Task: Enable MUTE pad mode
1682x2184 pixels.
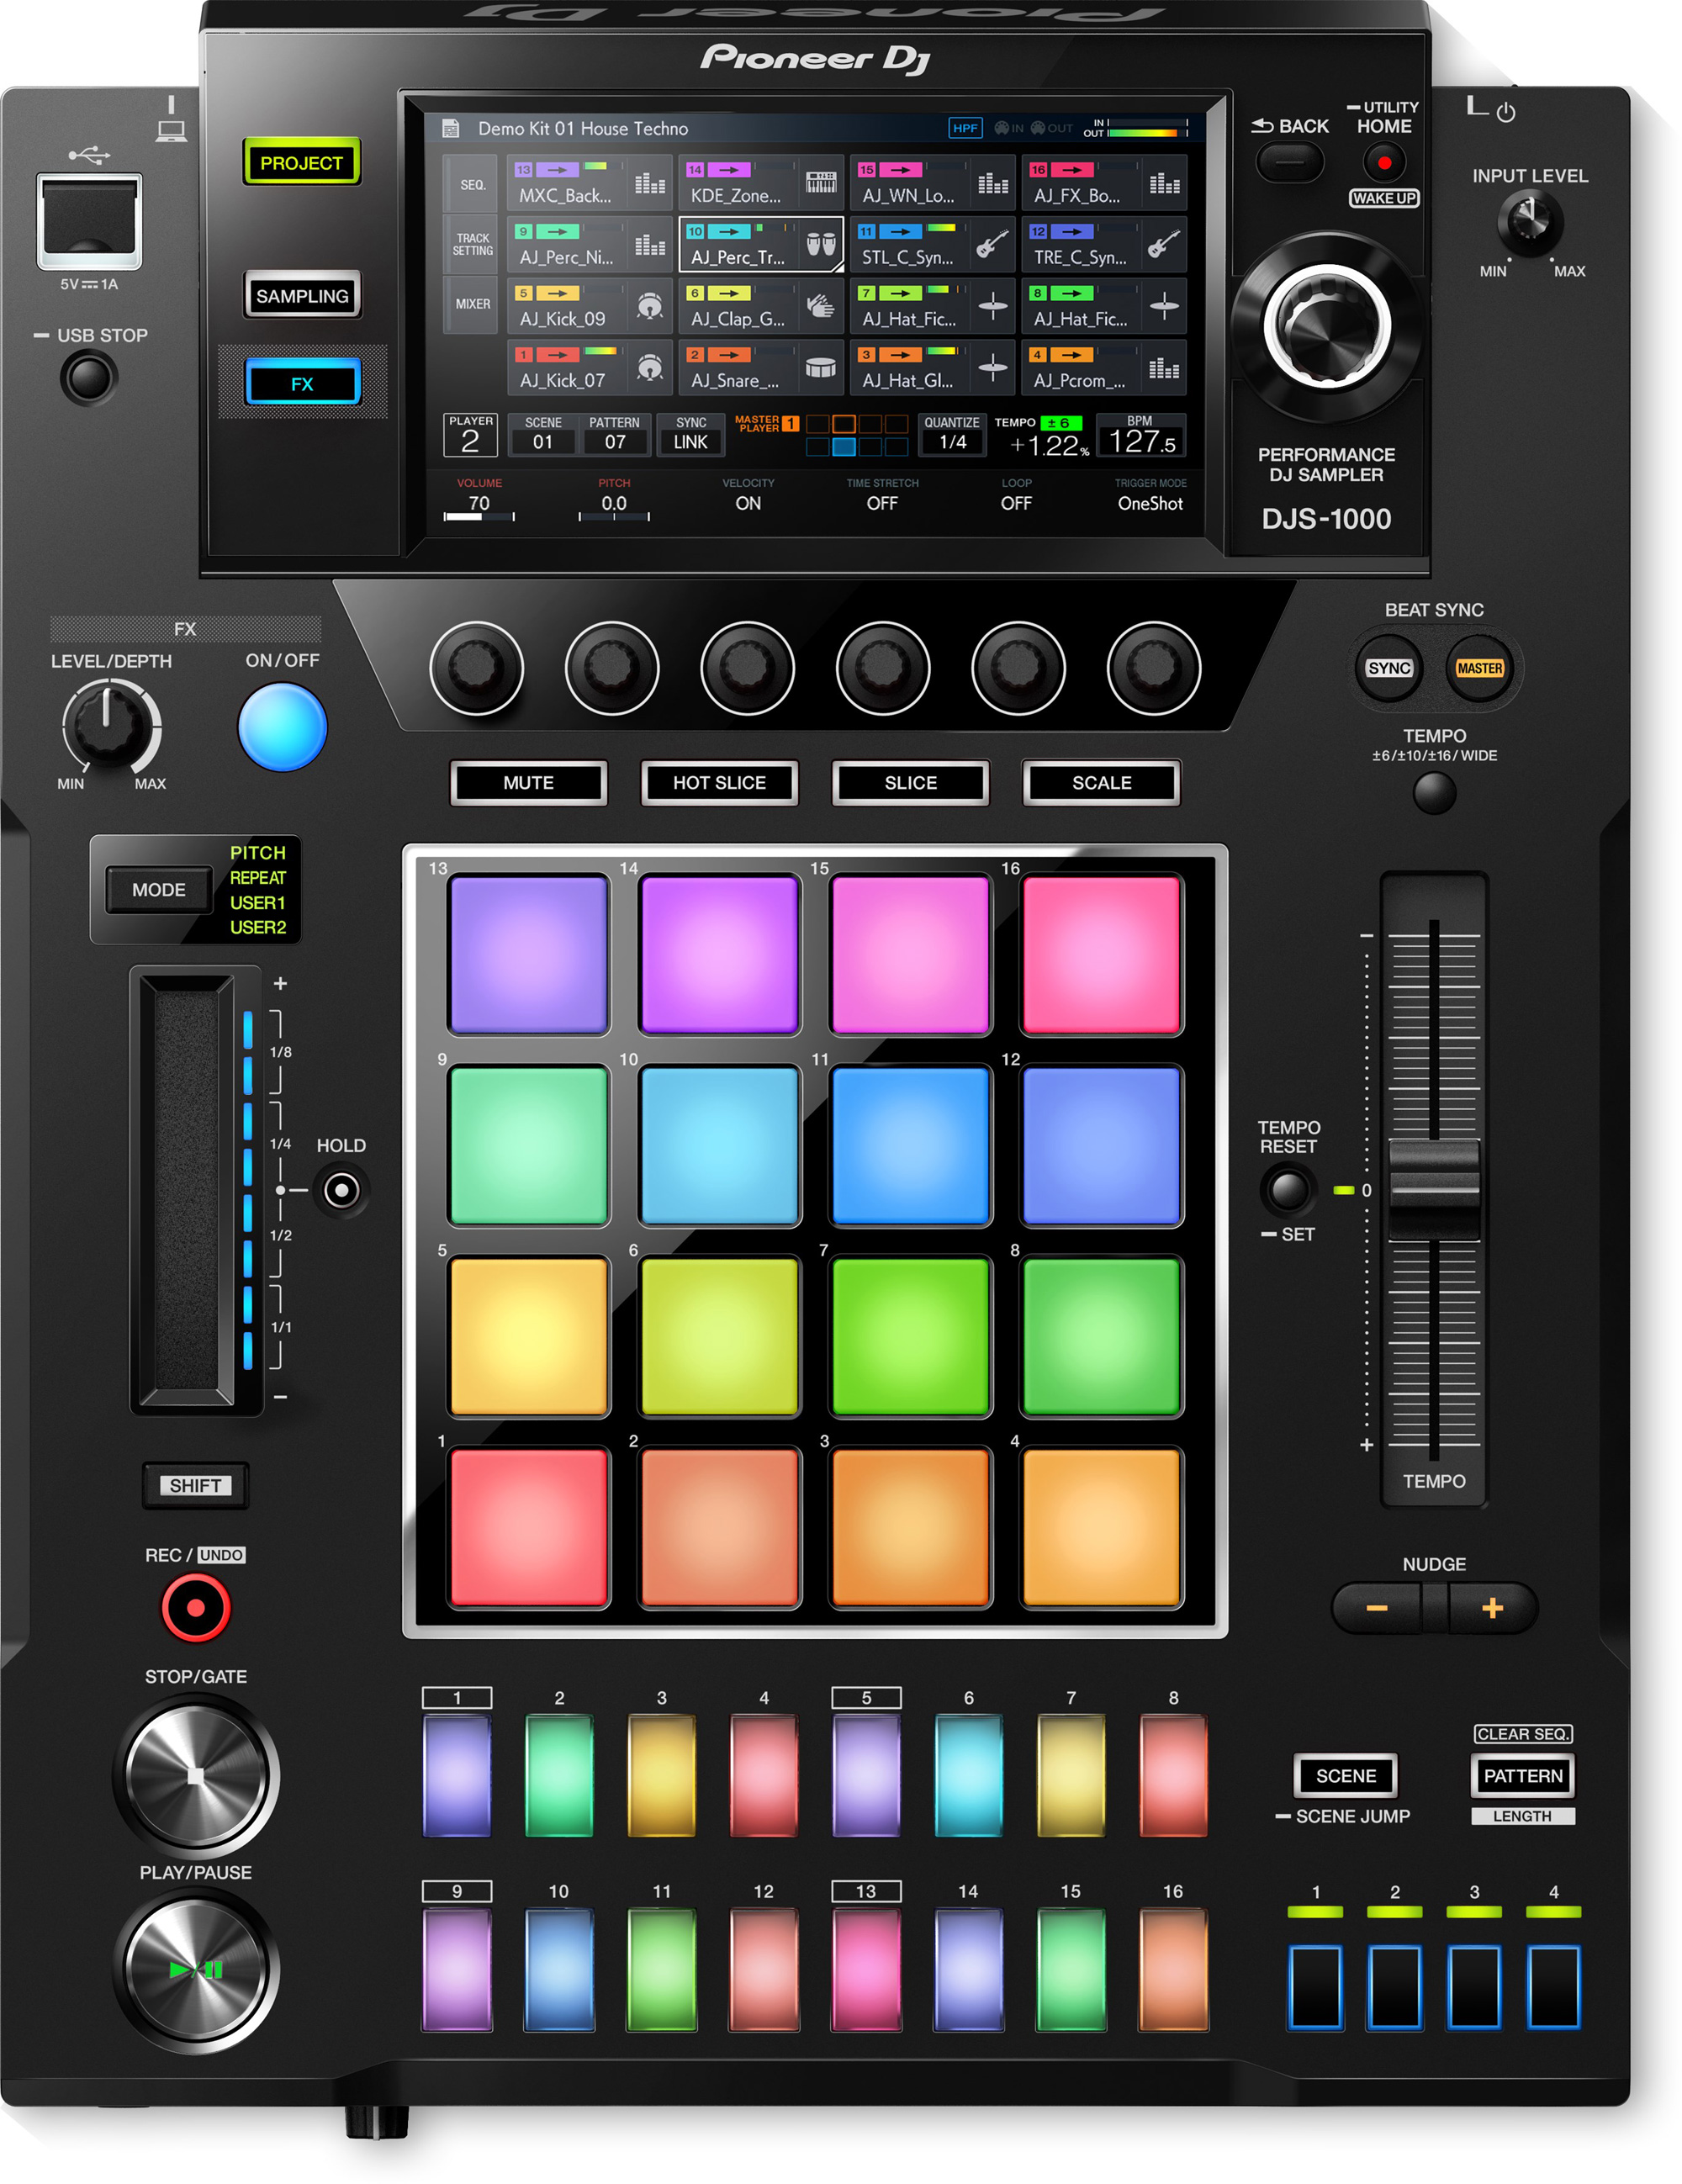Action: [528, 783]
